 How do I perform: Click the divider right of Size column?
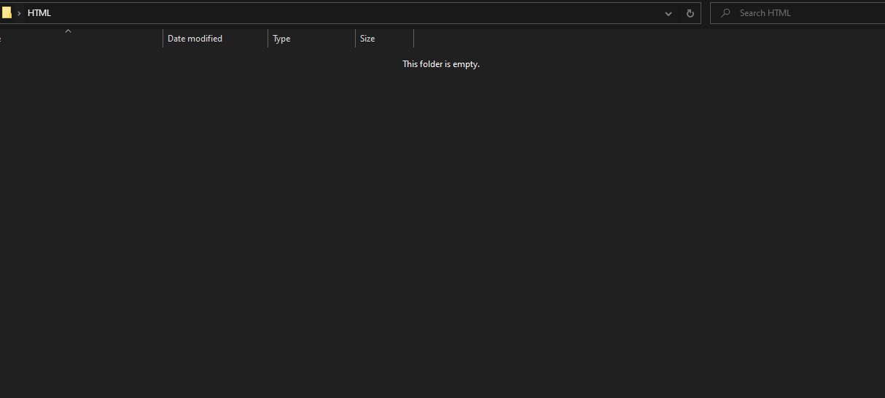413,39
